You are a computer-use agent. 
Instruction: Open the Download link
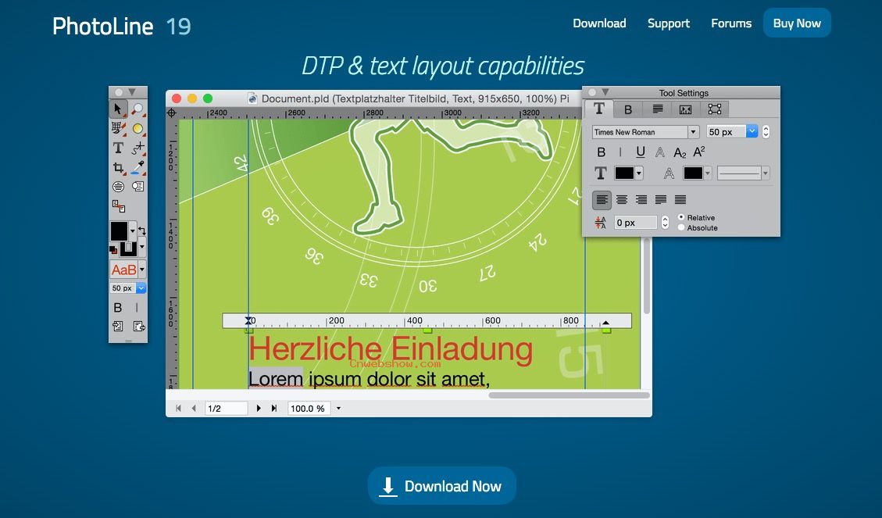pos(599,23)
